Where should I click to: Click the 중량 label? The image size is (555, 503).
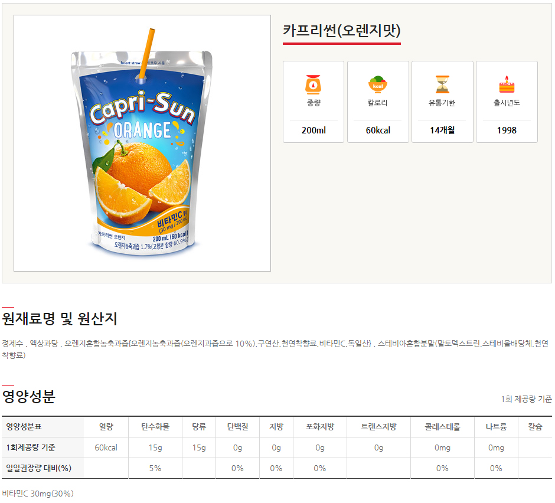pos(314,103)
